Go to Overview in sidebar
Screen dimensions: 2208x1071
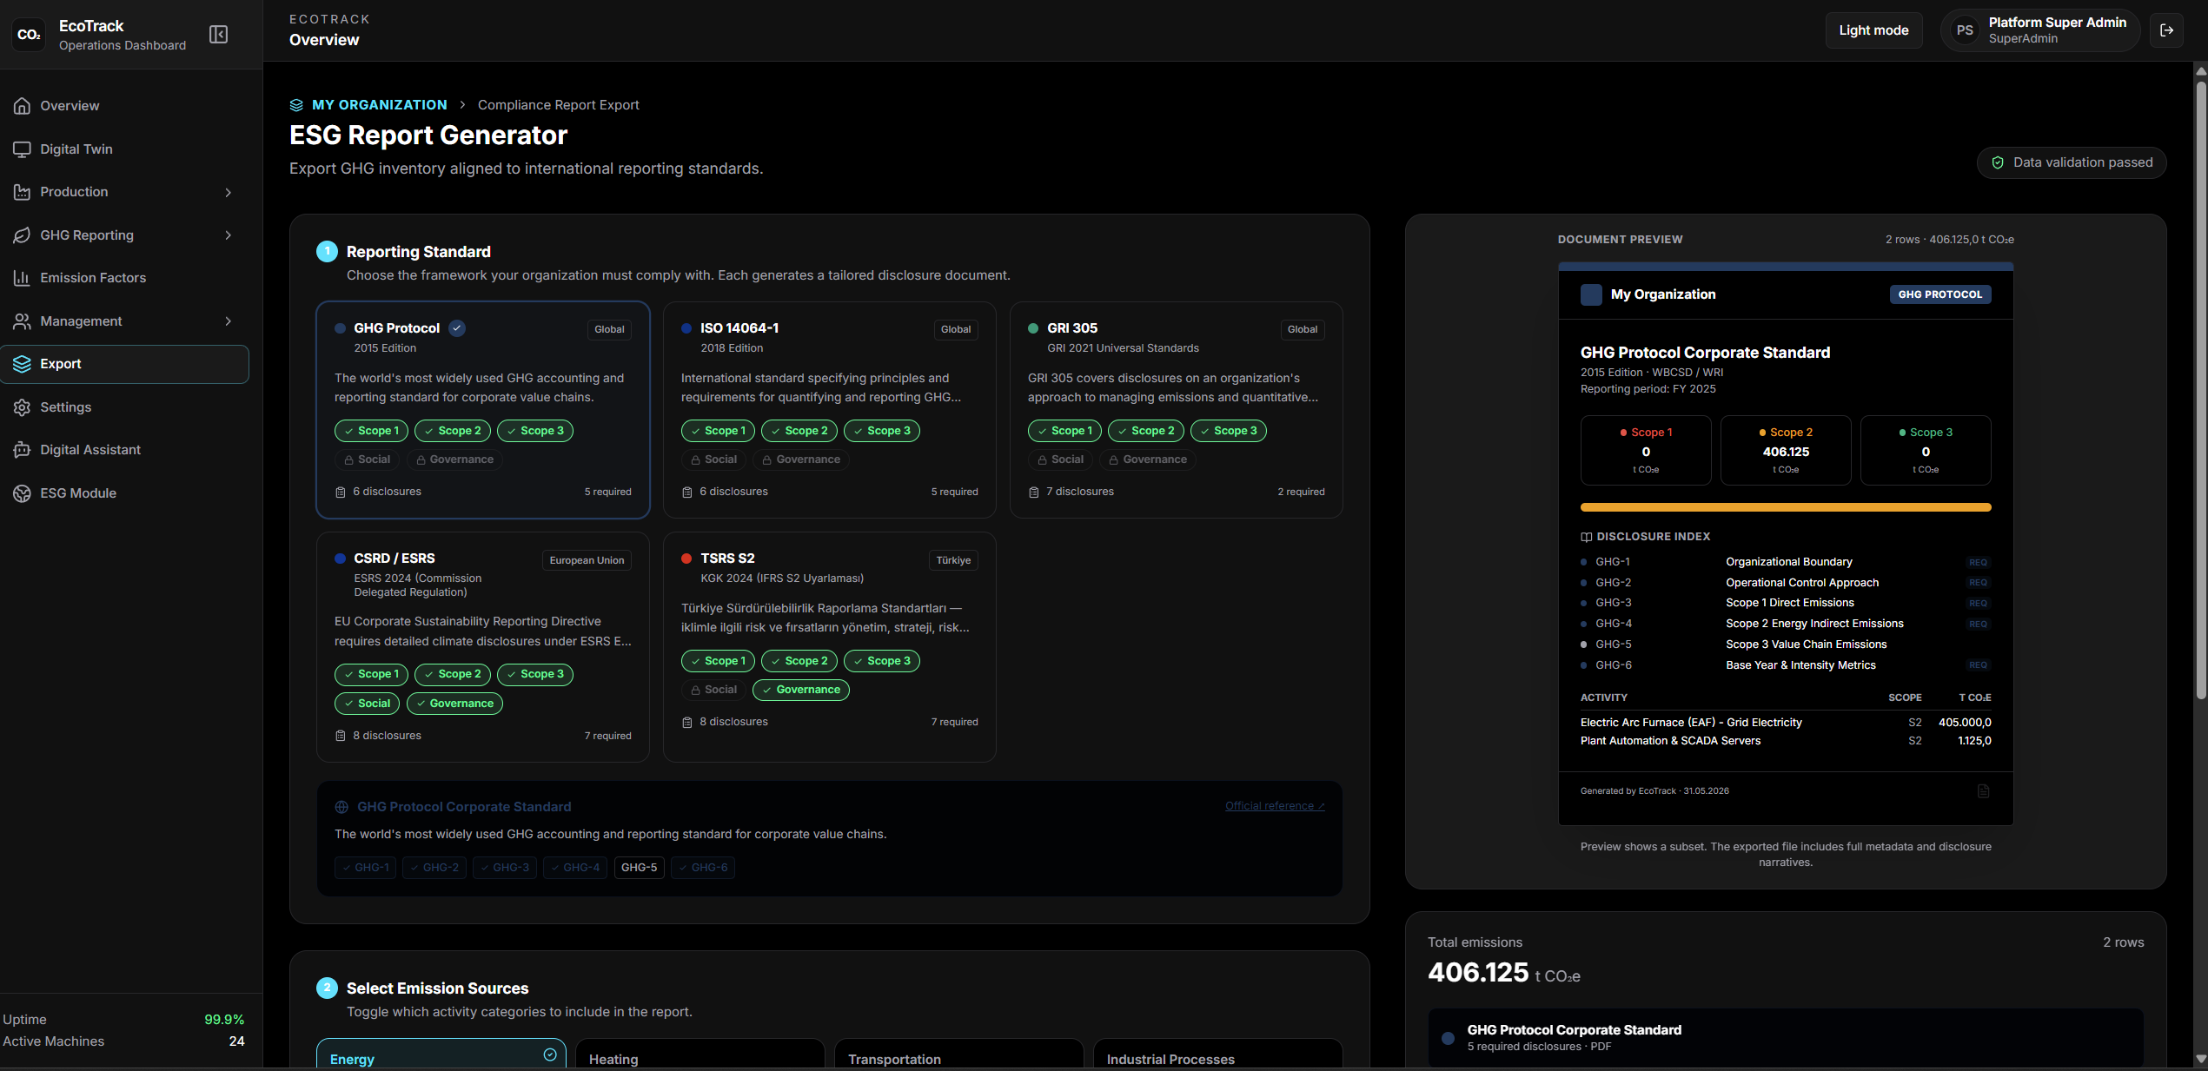click(125, 106)
